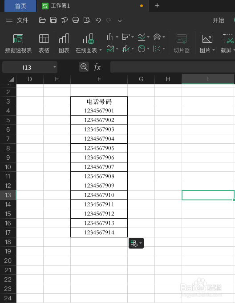Viewport: 235px width, 303px height.
Task: Select cell containing 1234567908
Action: pos(99,176)
